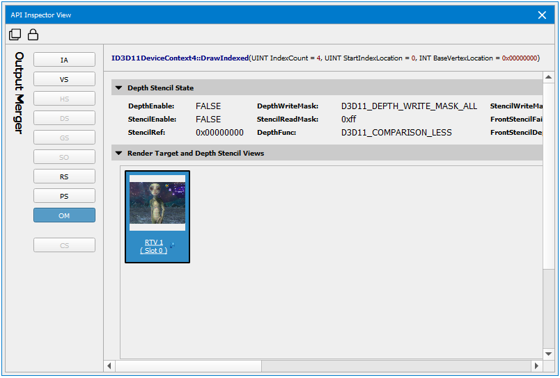
Task: Open the RS rasterizer stage
Action: pyautogui.click(x=64, y=176)
